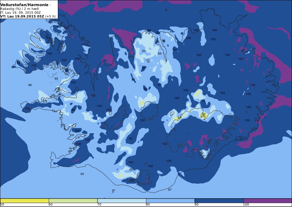Viewport: 292px width, 207px height.
Task: Click the humidity value 96 on the map
Action: (x=73, y=110)
